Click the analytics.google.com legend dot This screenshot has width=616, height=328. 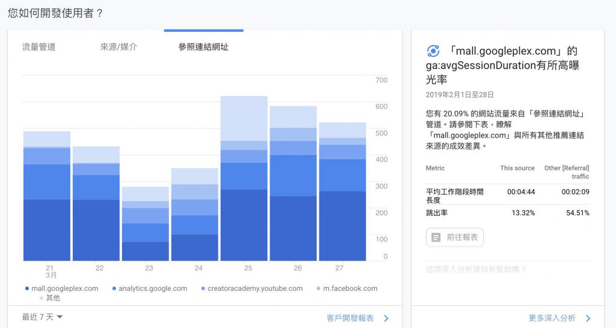(x=114, y=289)
